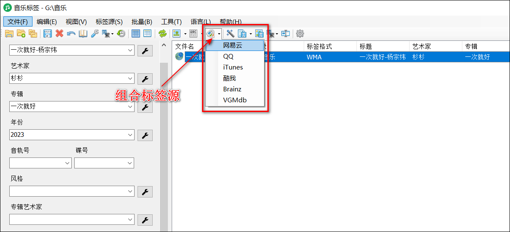This screenshot has height=232, width=510.
Task: Open the year dropdown showing 2023
Action: coord(130,135)
